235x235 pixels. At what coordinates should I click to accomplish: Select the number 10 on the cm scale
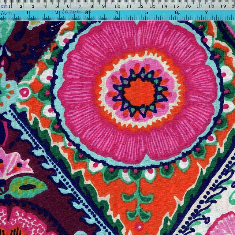pyautogui.click(x=117, y=6)
